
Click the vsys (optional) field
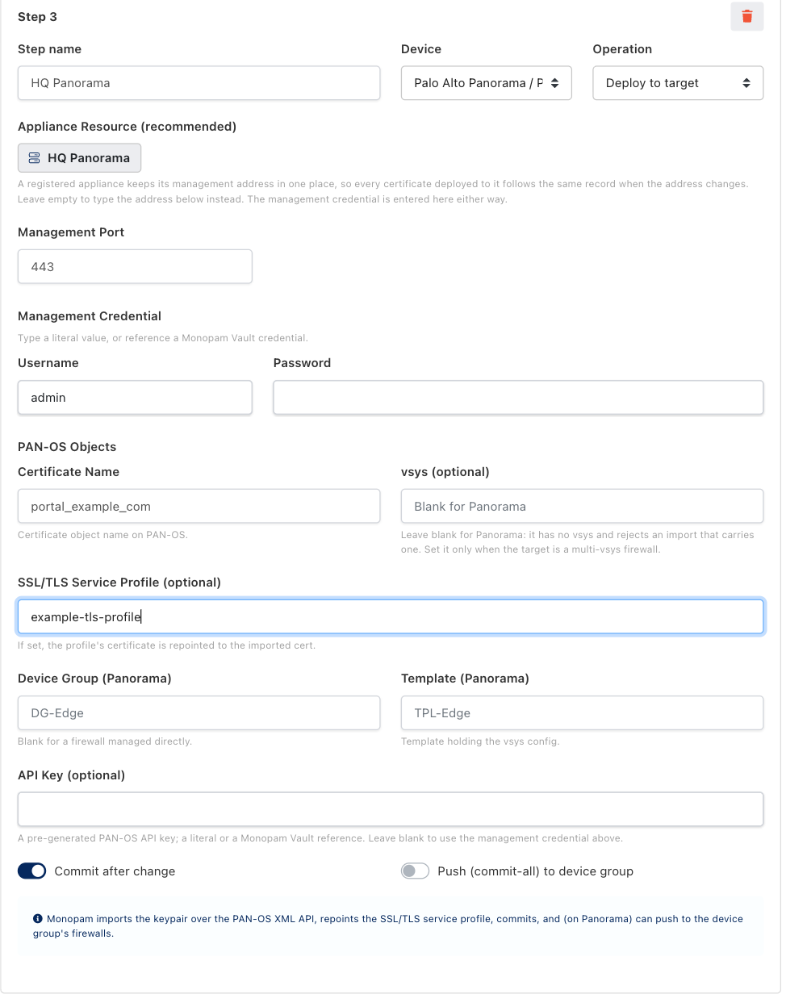pos(582,507)
